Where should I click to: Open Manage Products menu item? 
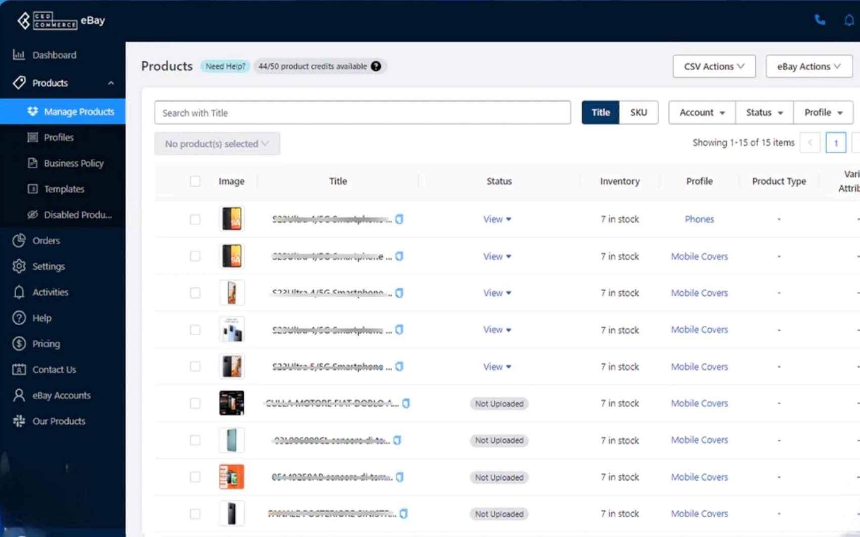click(63, 111)
